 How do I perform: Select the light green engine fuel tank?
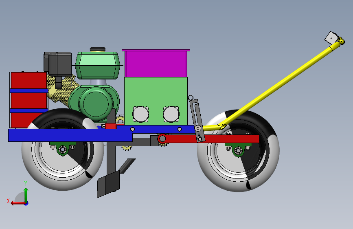click(x=97, y=65)
